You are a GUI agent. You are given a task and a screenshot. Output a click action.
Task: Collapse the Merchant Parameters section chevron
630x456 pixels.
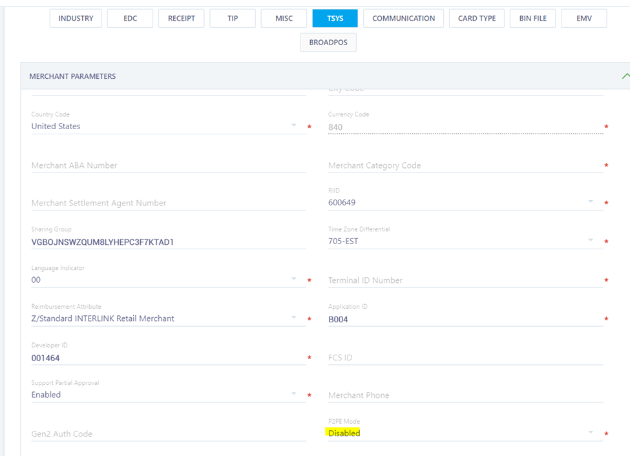pos(625,76)
